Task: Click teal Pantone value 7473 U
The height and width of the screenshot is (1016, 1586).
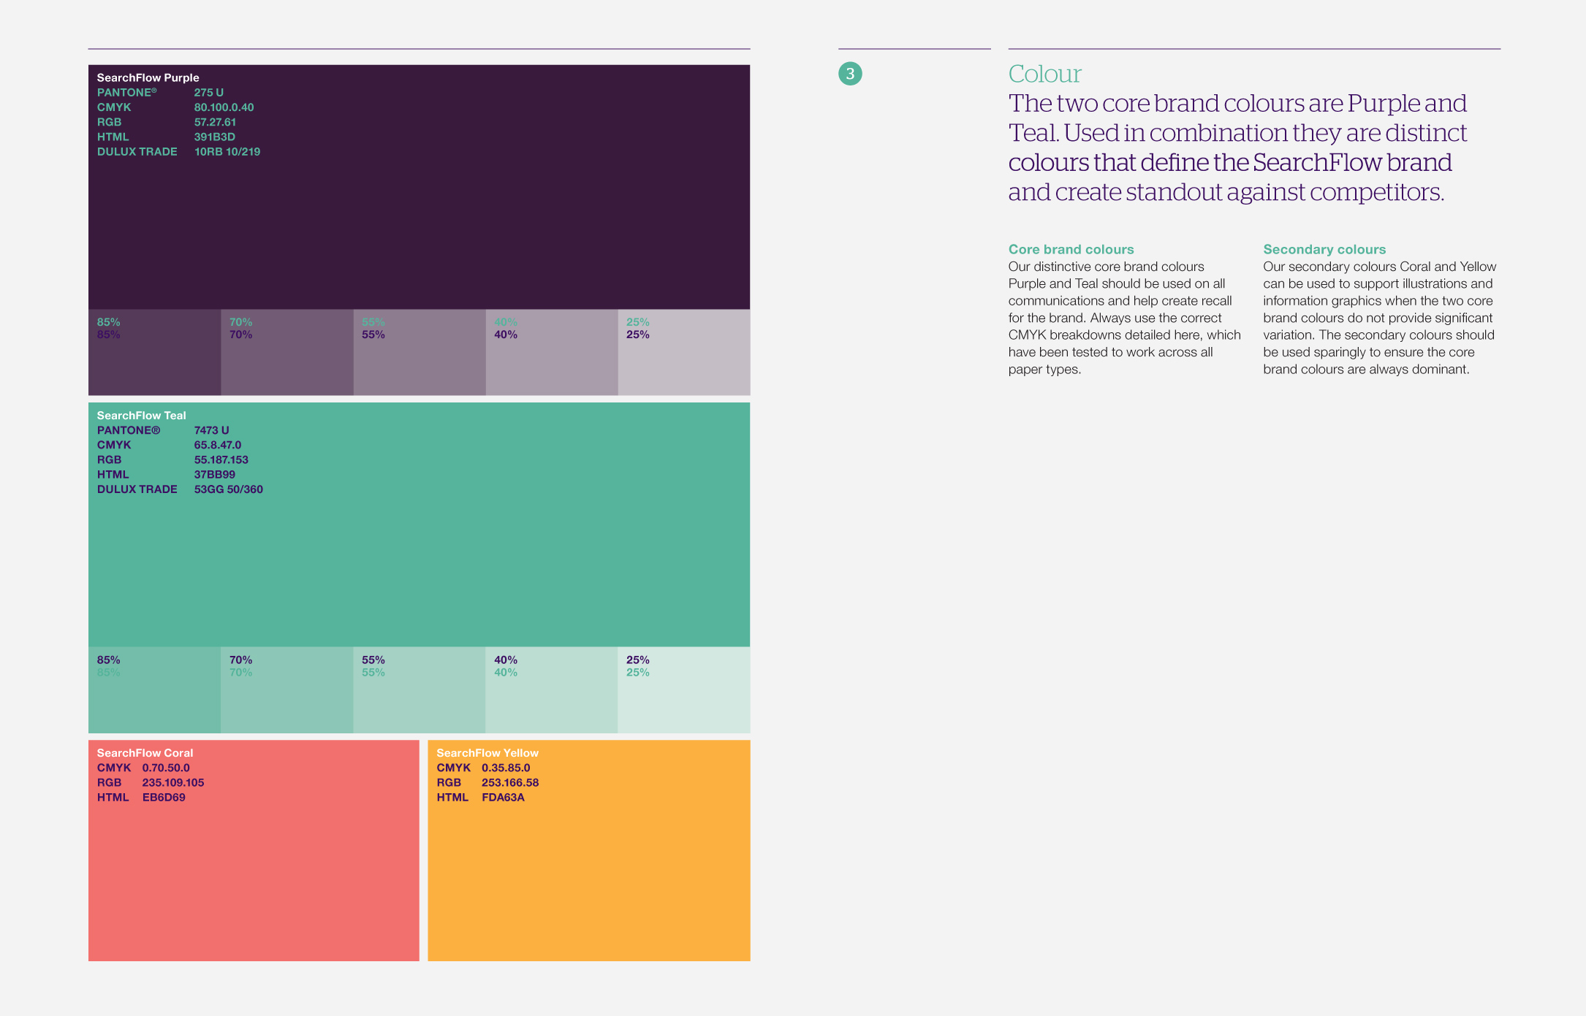Action: pyautogui.click(x=211, y=430)
